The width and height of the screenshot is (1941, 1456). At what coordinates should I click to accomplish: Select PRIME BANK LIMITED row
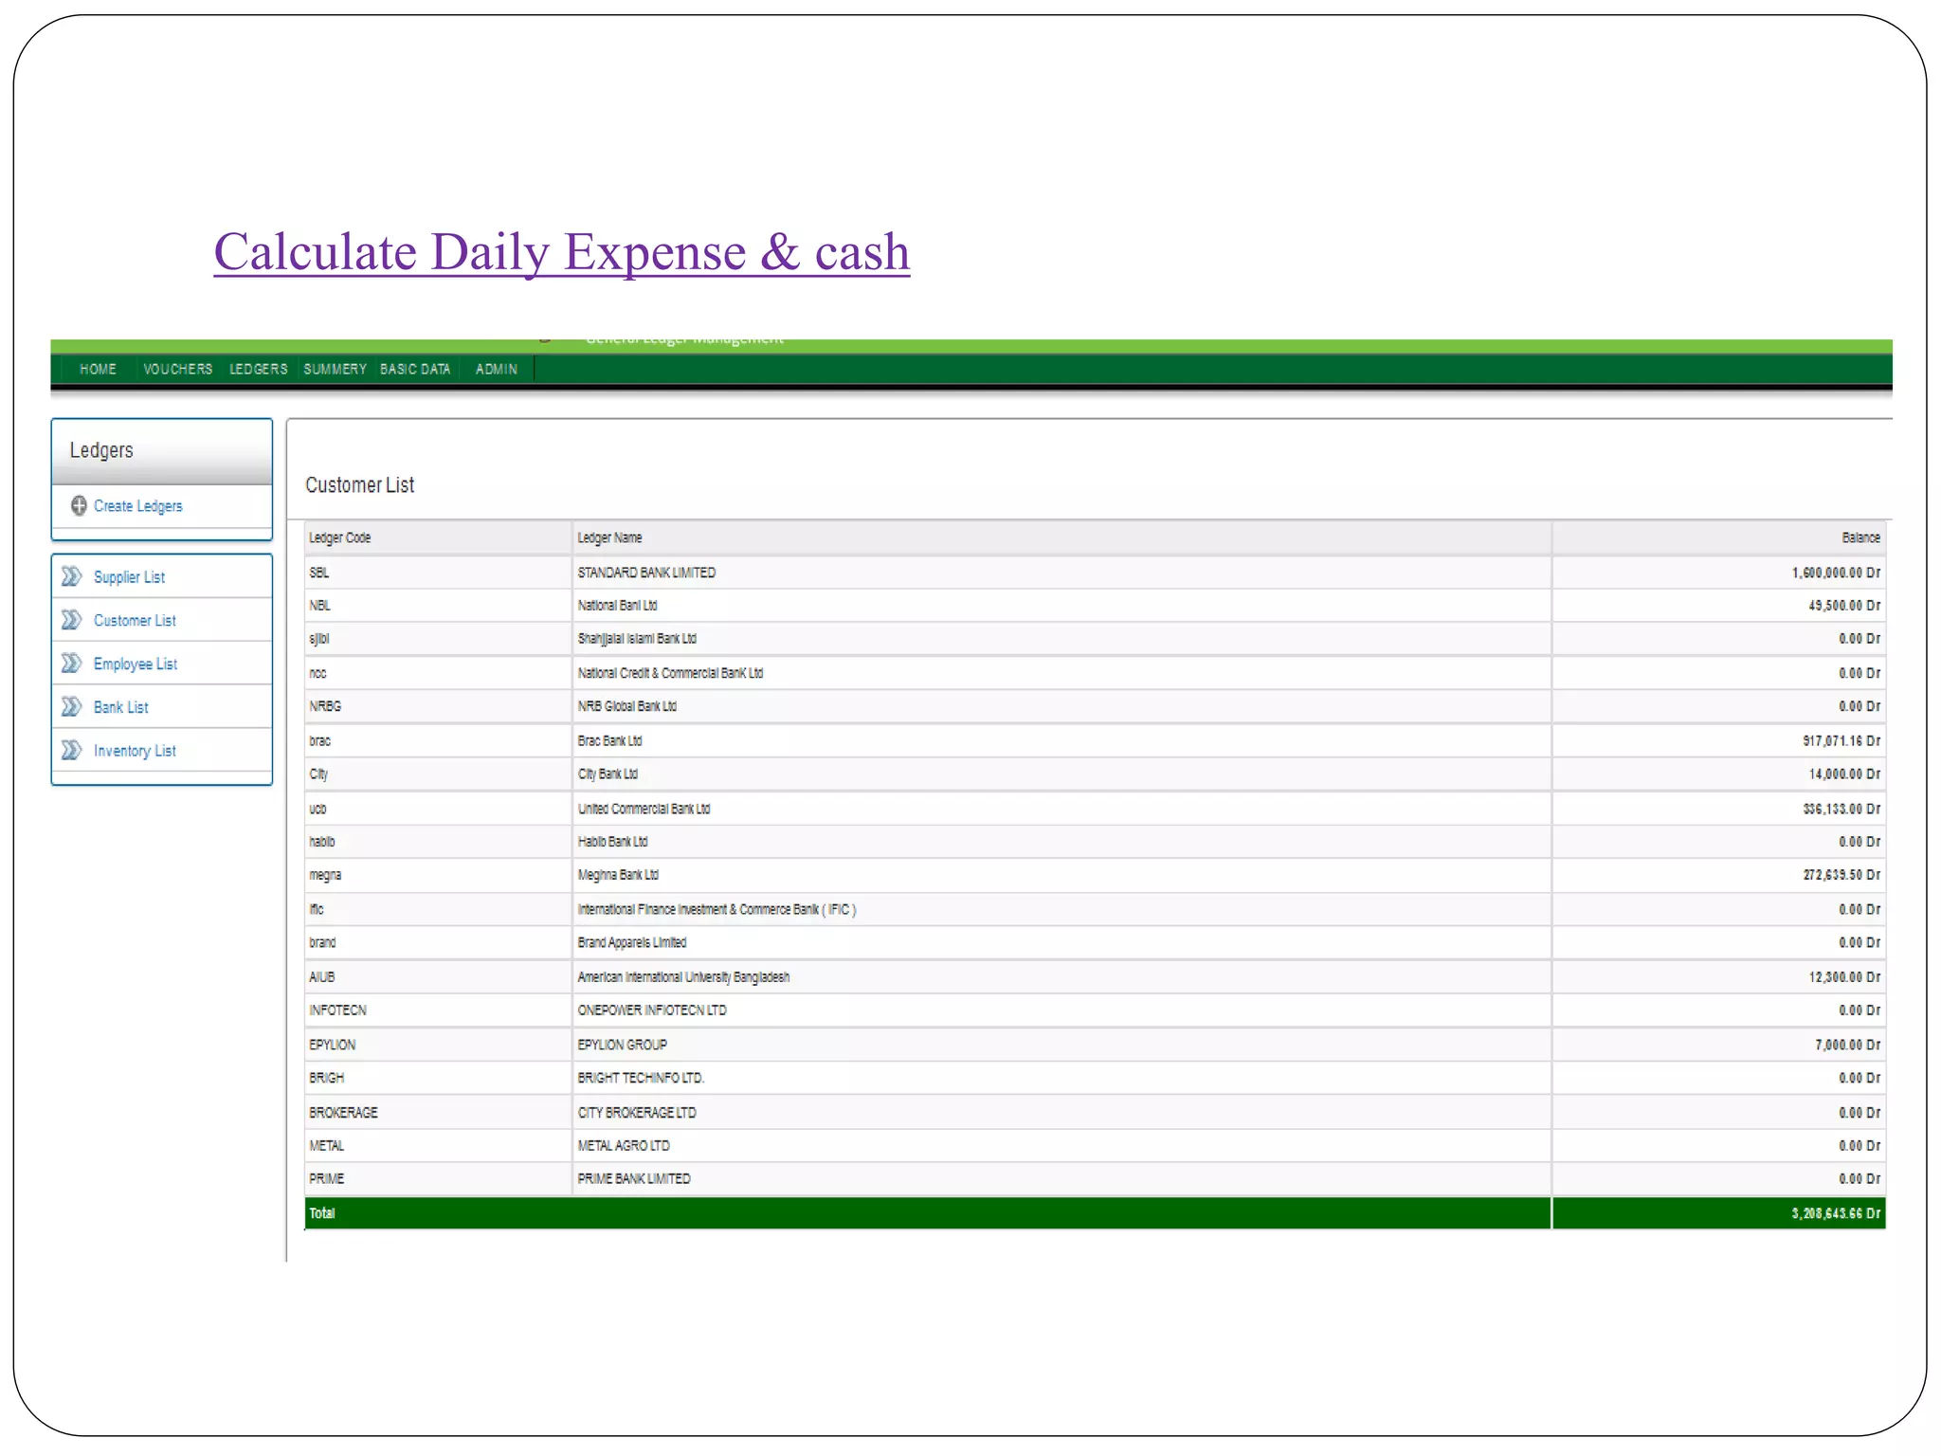1095,1179
